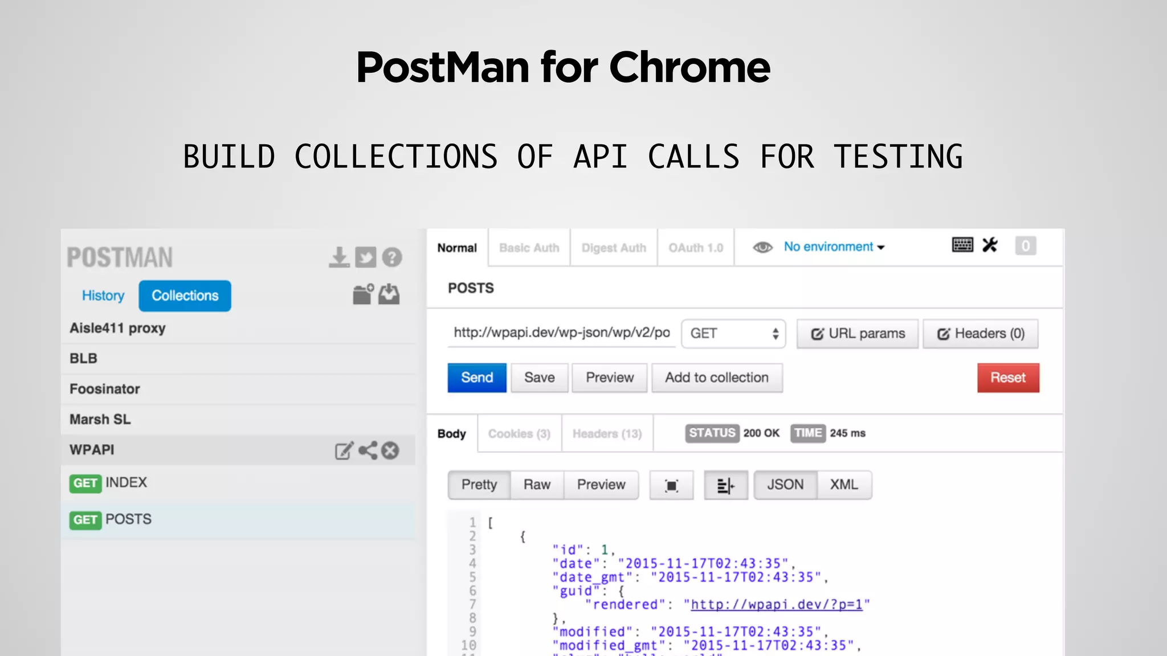Image resolution: width=1167 pixels, height=656 pixels.
Task: Select the Normal auth tab
Action: [x=457, y=248]
